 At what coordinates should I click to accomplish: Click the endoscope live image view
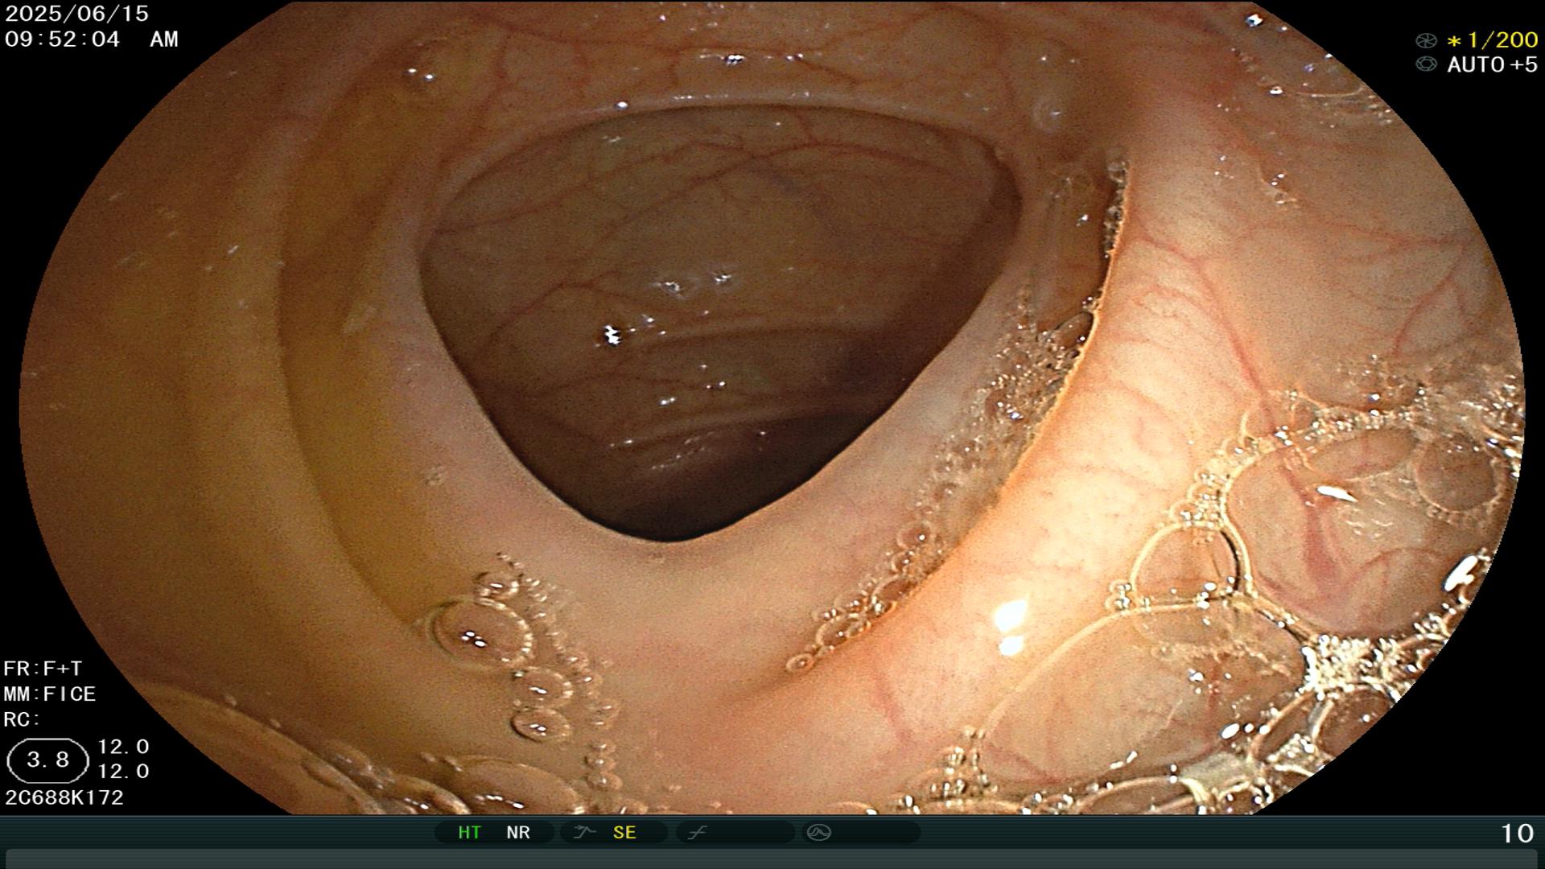click(x=772, y=407)
